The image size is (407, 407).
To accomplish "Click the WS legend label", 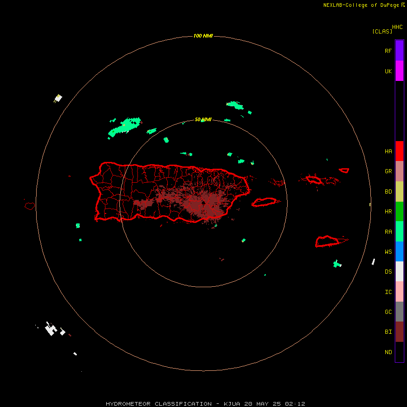I will (388, 251).
